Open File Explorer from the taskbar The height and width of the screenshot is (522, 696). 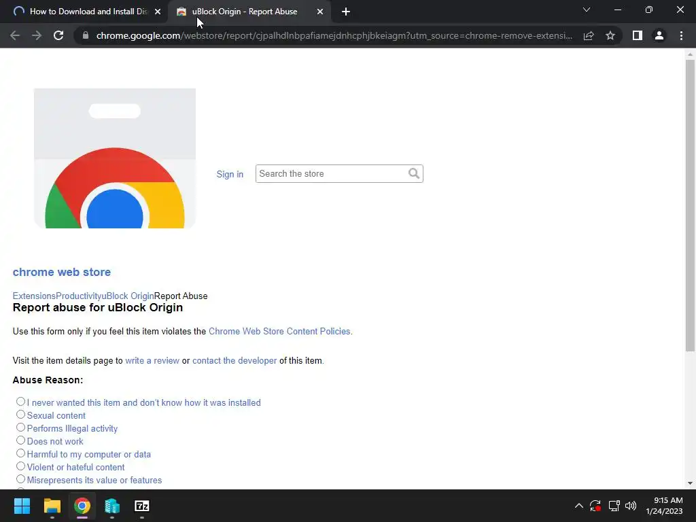click(52, 506)
